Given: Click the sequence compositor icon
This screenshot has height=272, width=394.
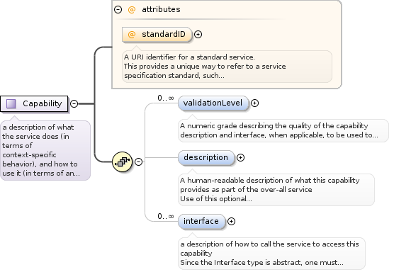Looking at the screenshot, I should (x=122, y=161).
